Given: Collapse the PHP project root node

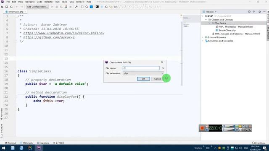Looking at the screenshot, I should pos(203,16).
